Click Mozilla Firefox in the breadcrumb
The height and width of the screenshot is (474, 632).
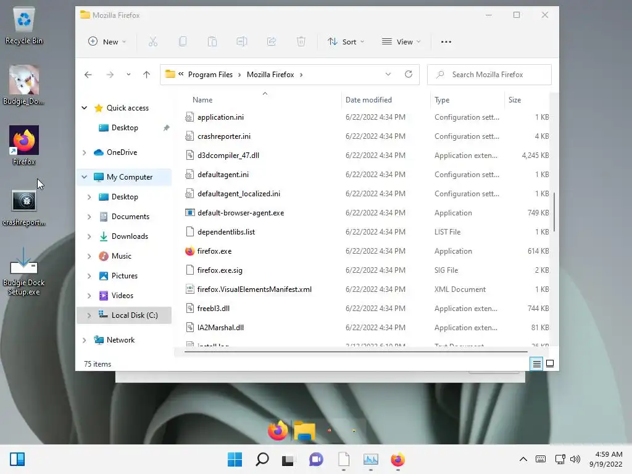(270, 75)
